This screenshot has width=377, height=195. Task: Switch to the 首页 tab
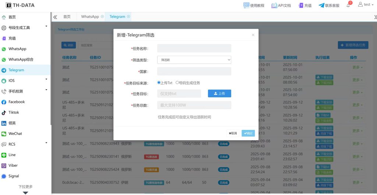click(x=67, y=17)
